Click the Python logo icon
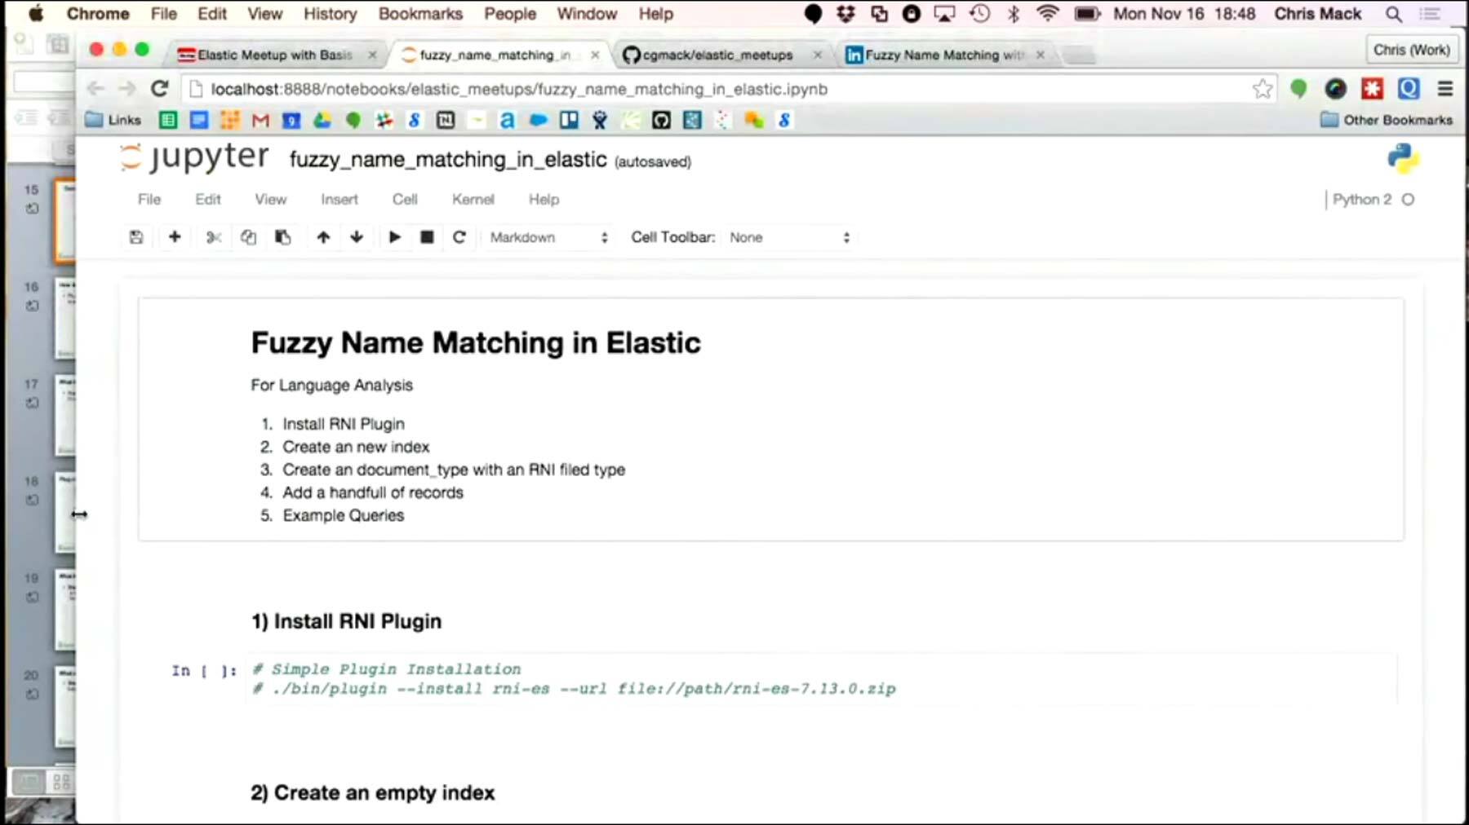The image size is (1469, 825). pos(1403,158)
